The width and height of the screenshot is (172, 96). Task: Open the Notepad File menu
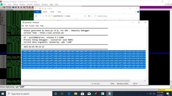[23, 26]
